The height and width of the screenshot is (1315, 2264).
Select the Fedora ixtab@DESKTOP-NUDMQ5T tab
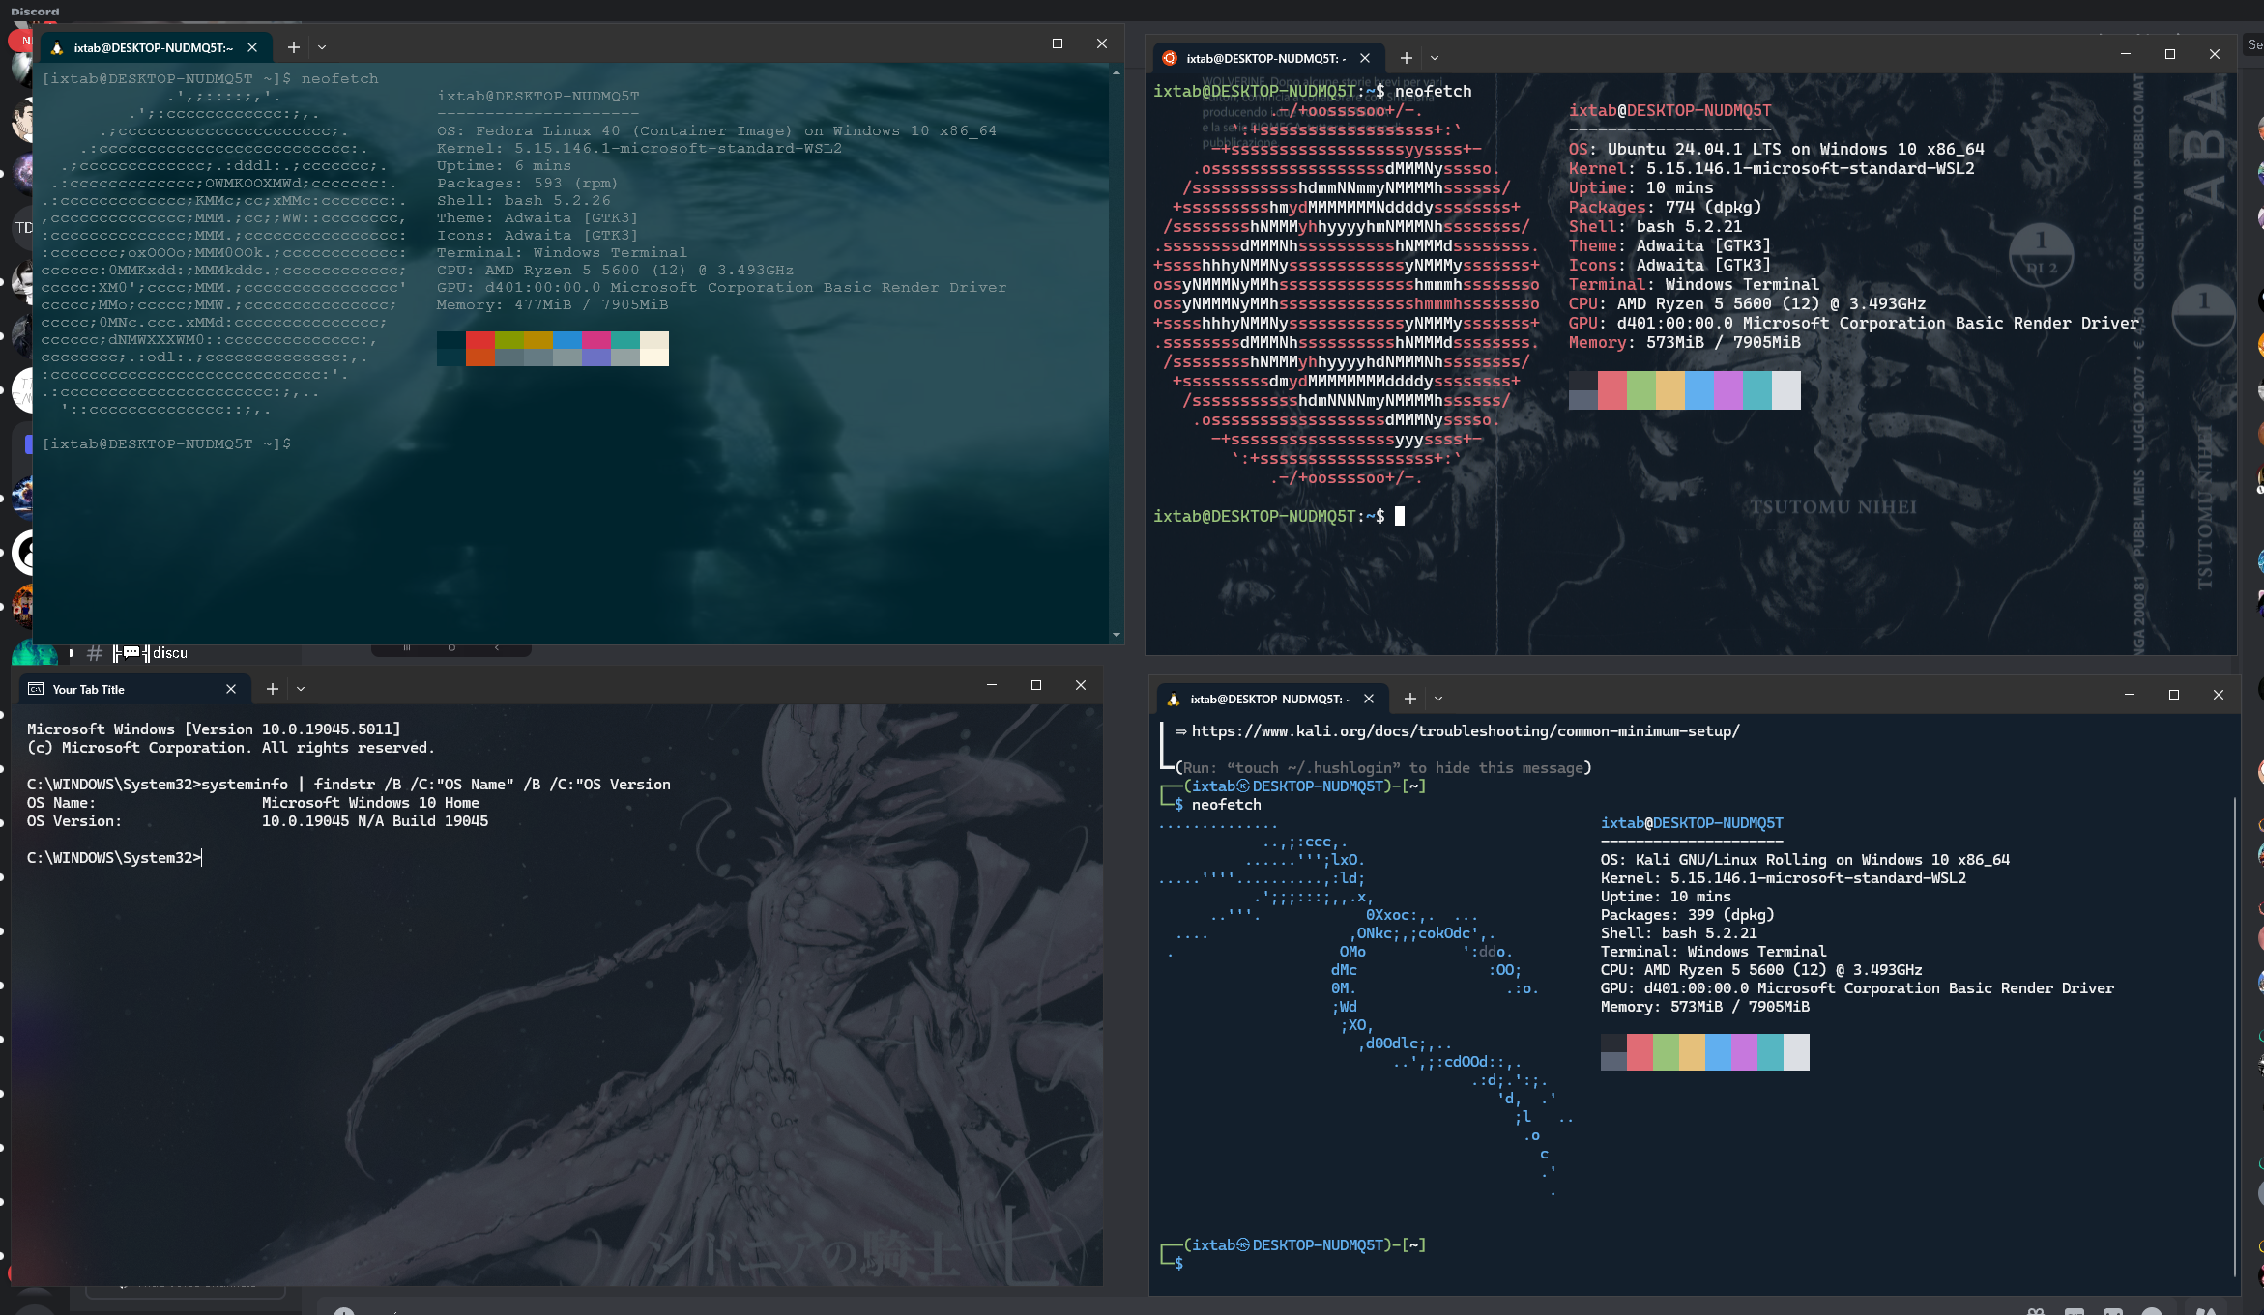click(x=154, y=47)
